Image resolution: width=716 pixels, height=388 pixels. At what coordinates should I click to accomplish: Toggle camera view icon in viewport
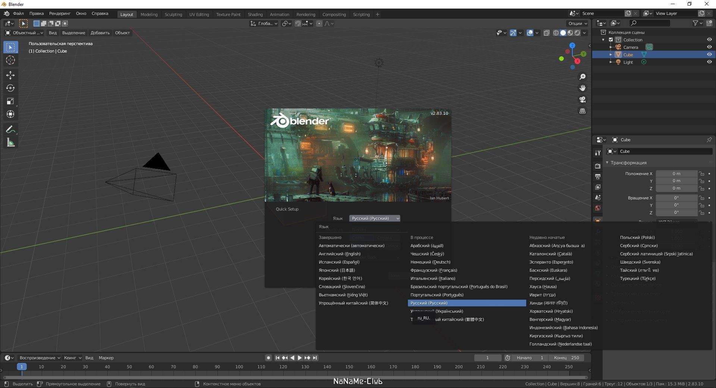coord(582,100)
